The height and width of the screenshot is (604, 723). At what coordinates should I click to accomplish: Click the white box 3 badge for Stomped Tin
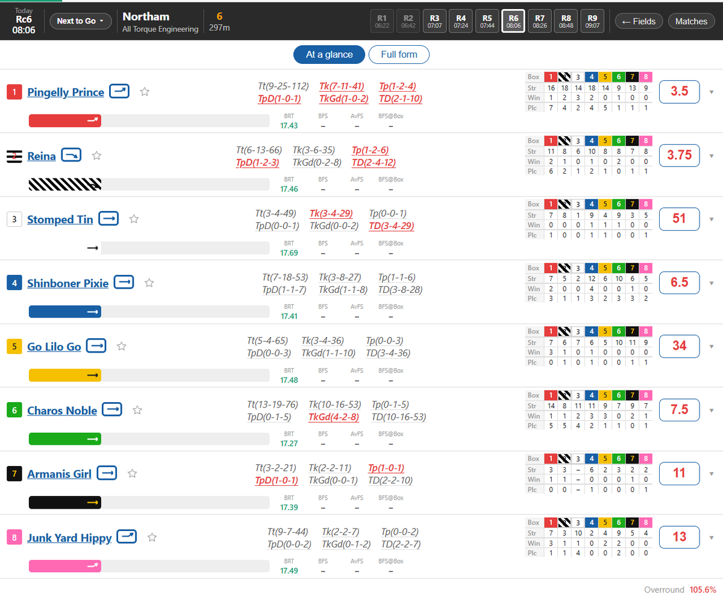point(14,219)
